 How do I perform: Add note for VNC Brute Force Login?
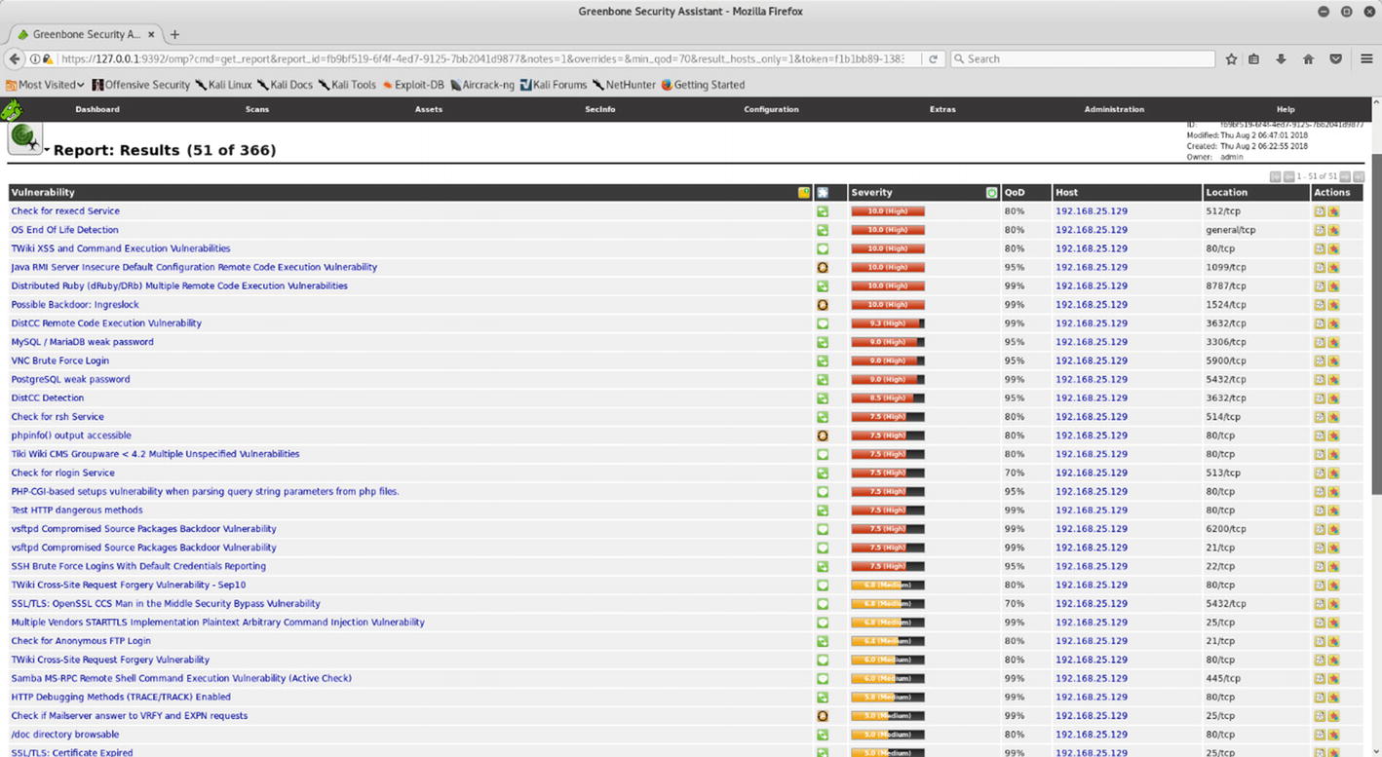click(x=1320, y=360)
